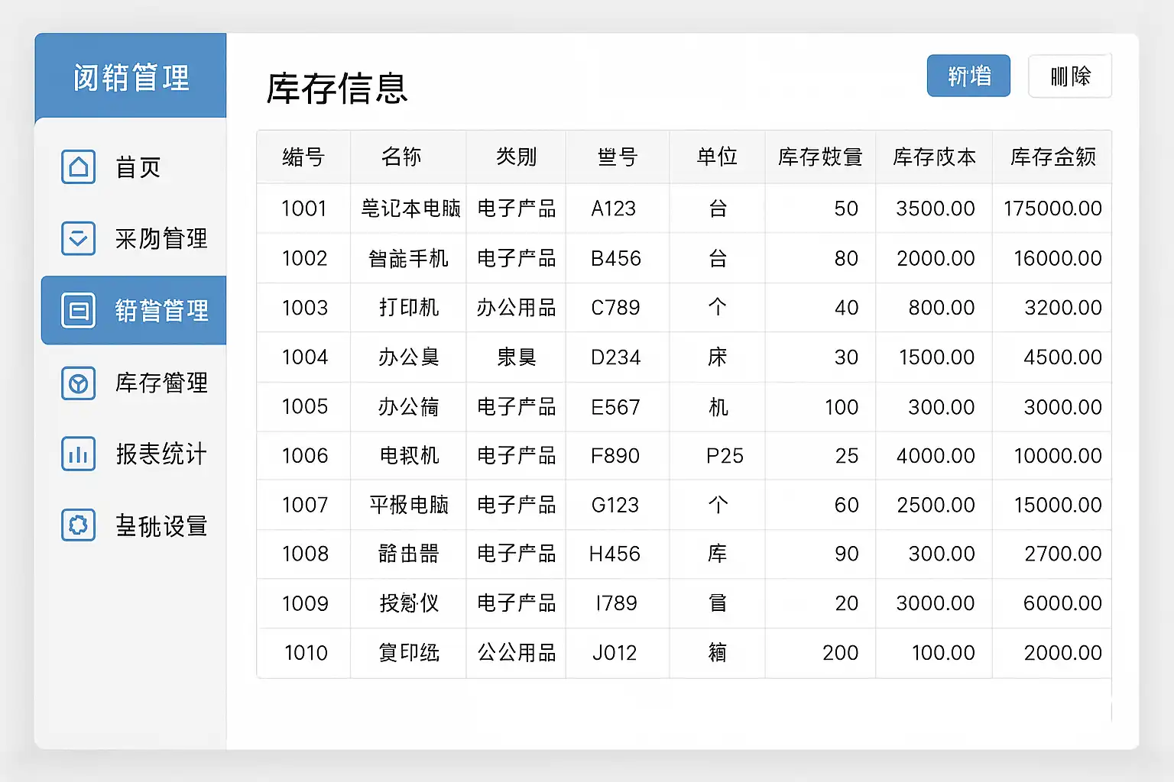The height and width of the screenshot is (782, 1174).
Task: Click model number G123
Action: pos(615,505)
